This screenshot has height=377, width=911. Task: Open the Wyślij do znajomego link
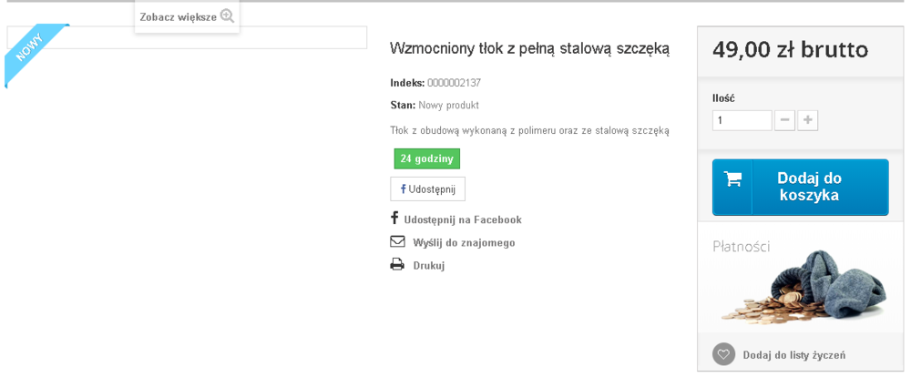point(464,242)
